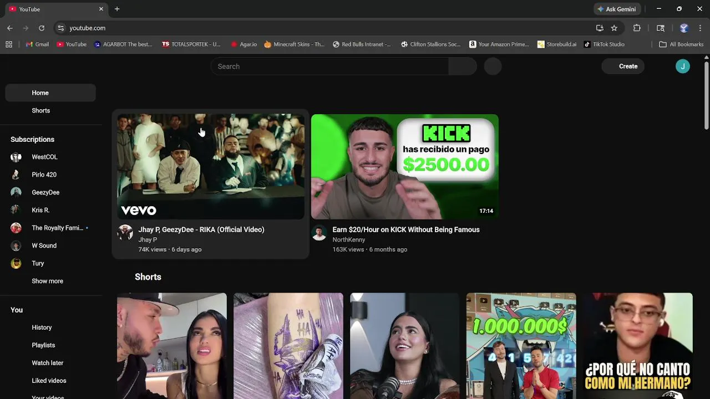Open the Tury channel avatar

[x=16, y=263]
